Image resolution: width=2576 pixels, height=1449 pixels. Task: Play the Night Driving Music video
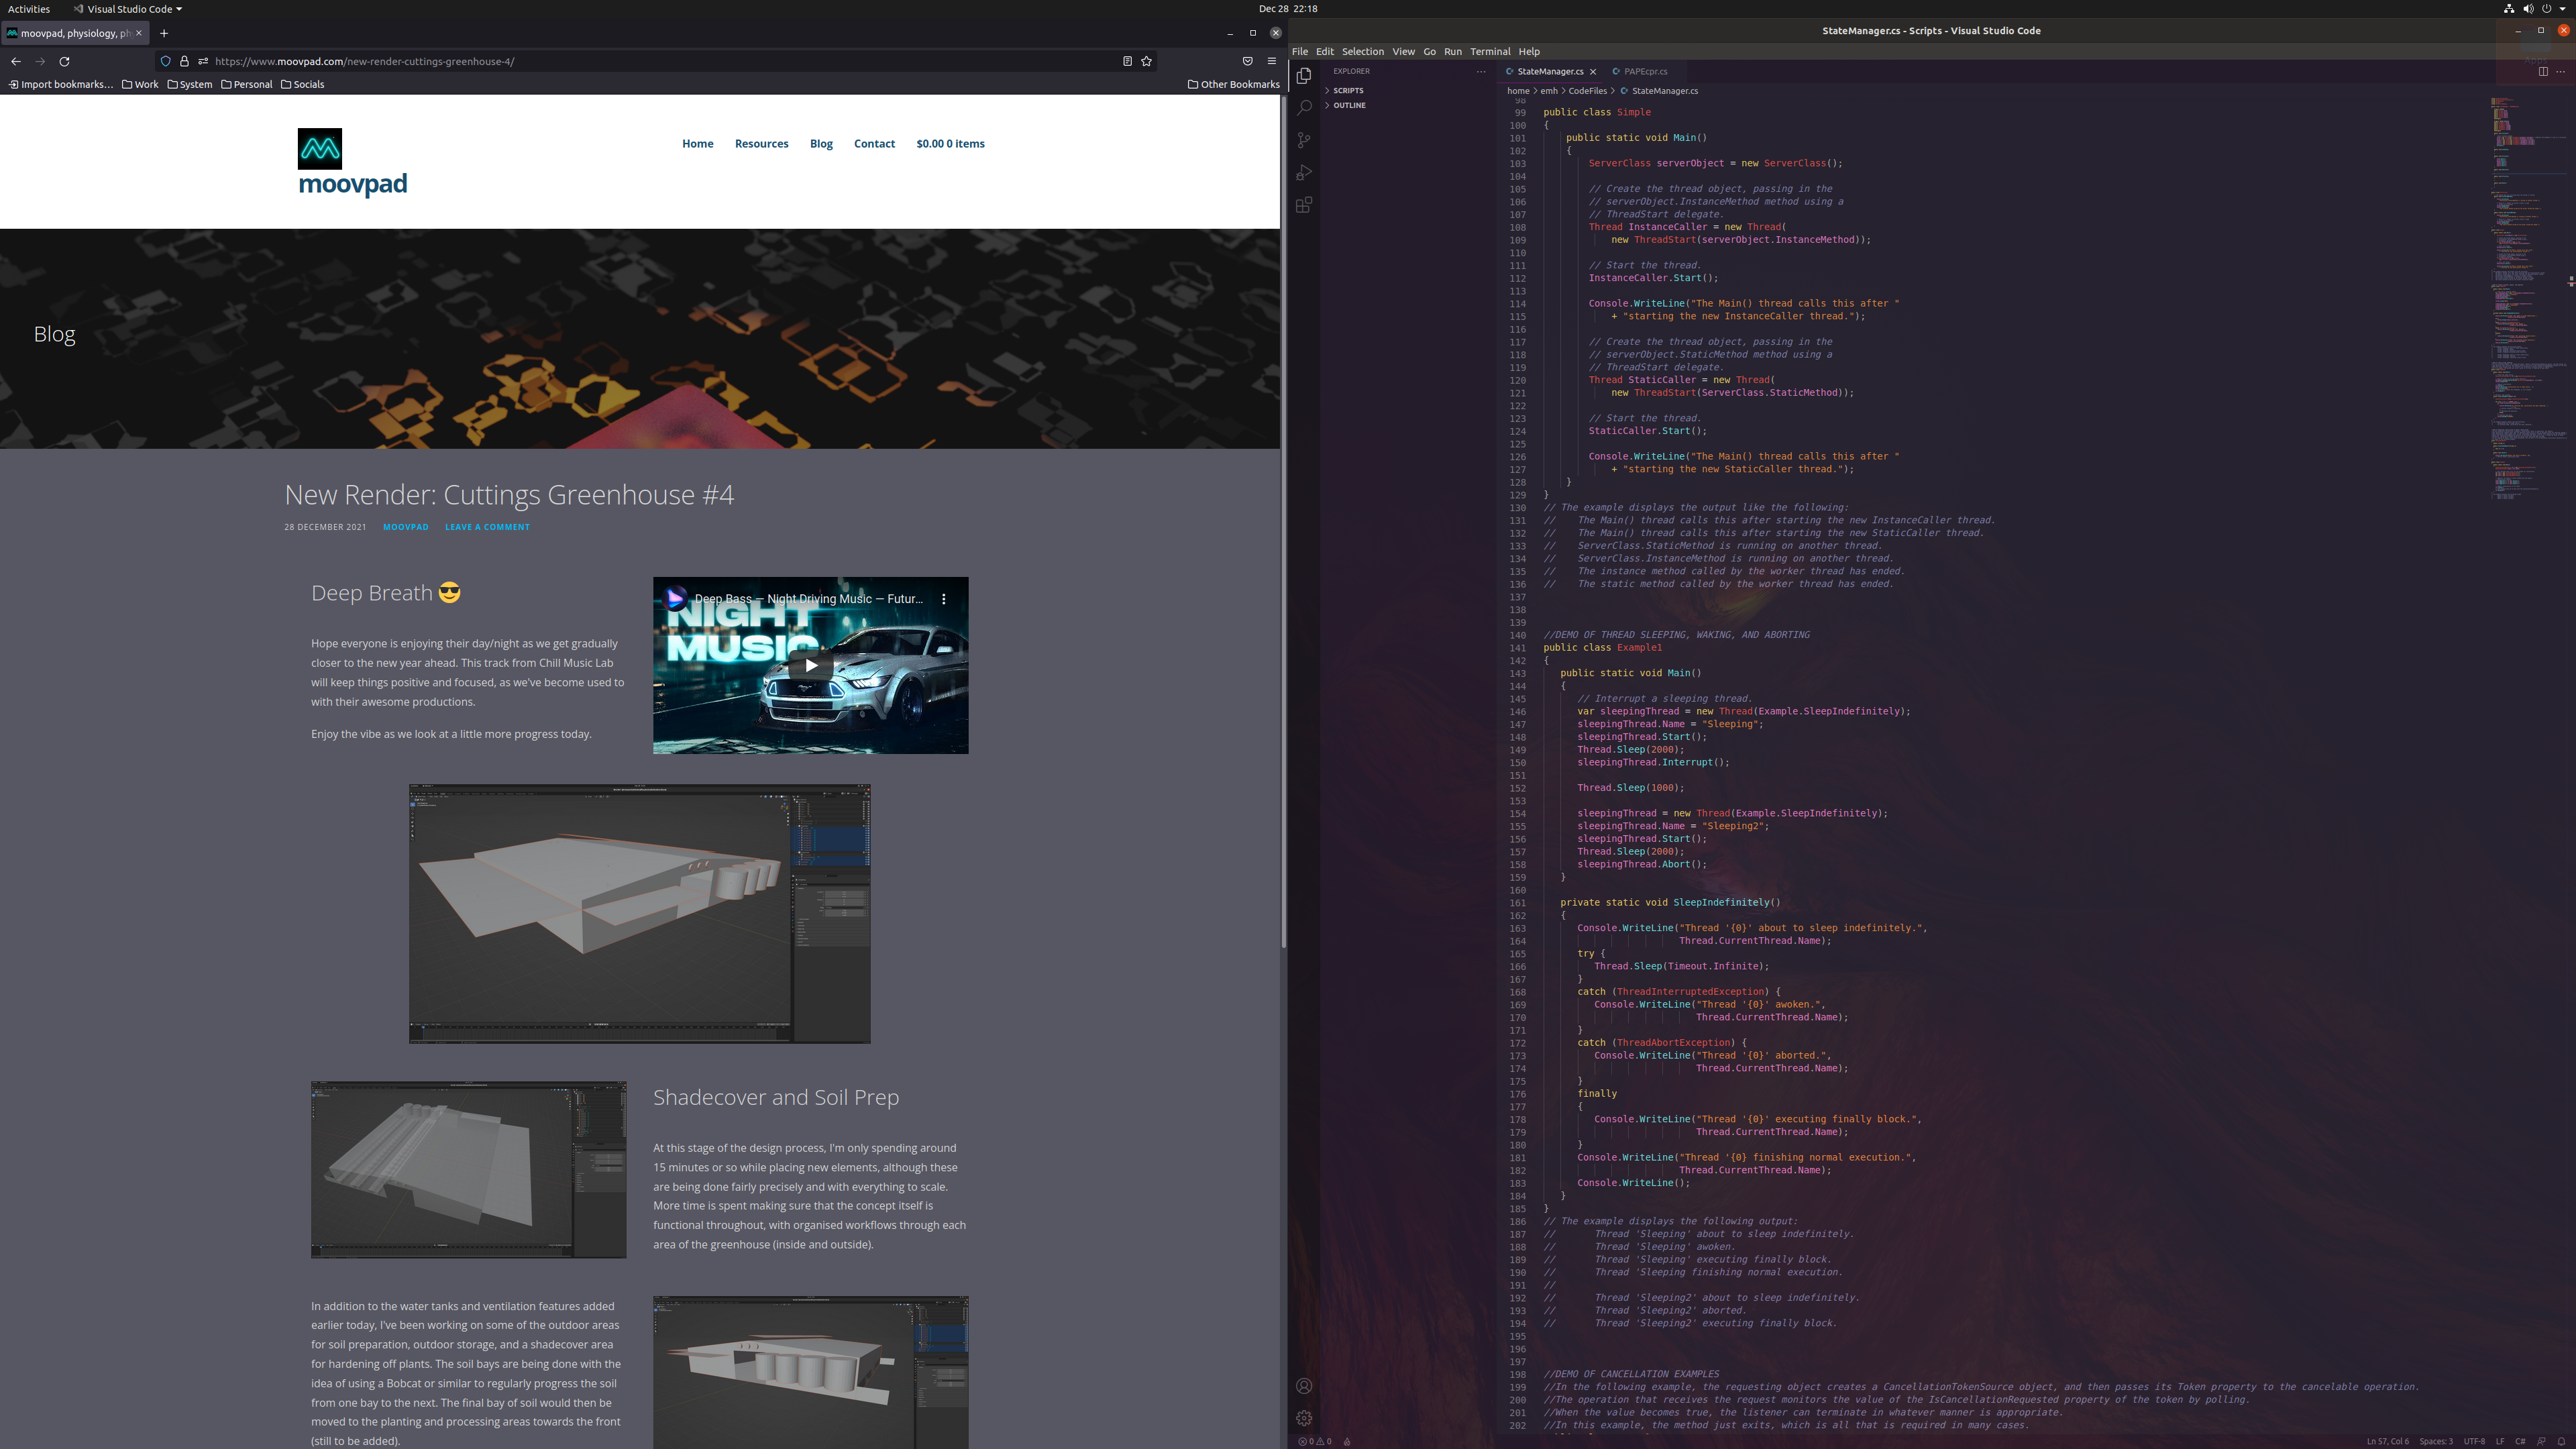pos(811,665)
